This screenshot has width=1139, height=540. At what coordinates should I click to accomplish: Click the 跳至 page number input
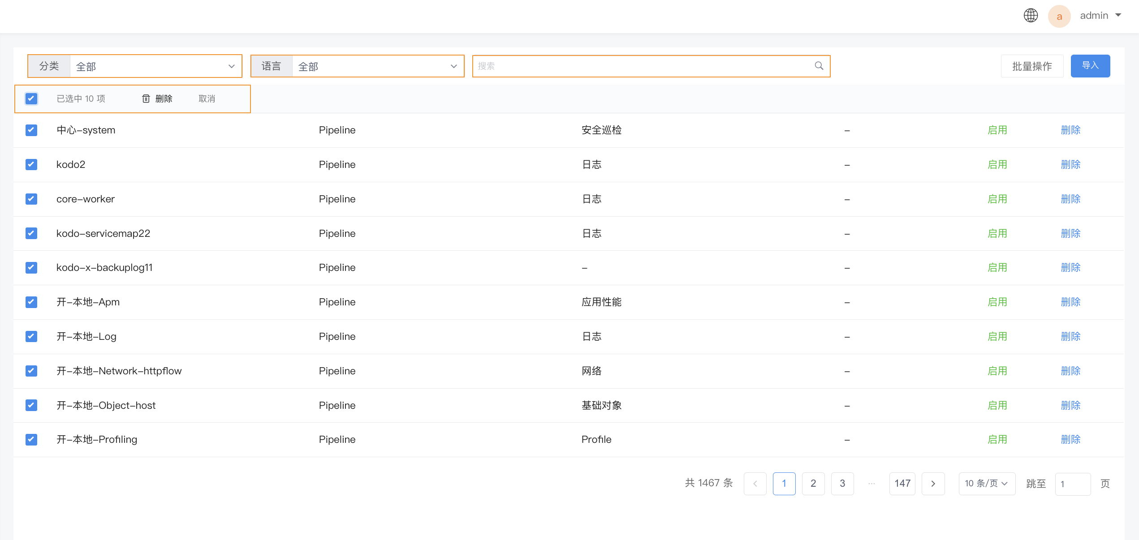coord(1073,484)
